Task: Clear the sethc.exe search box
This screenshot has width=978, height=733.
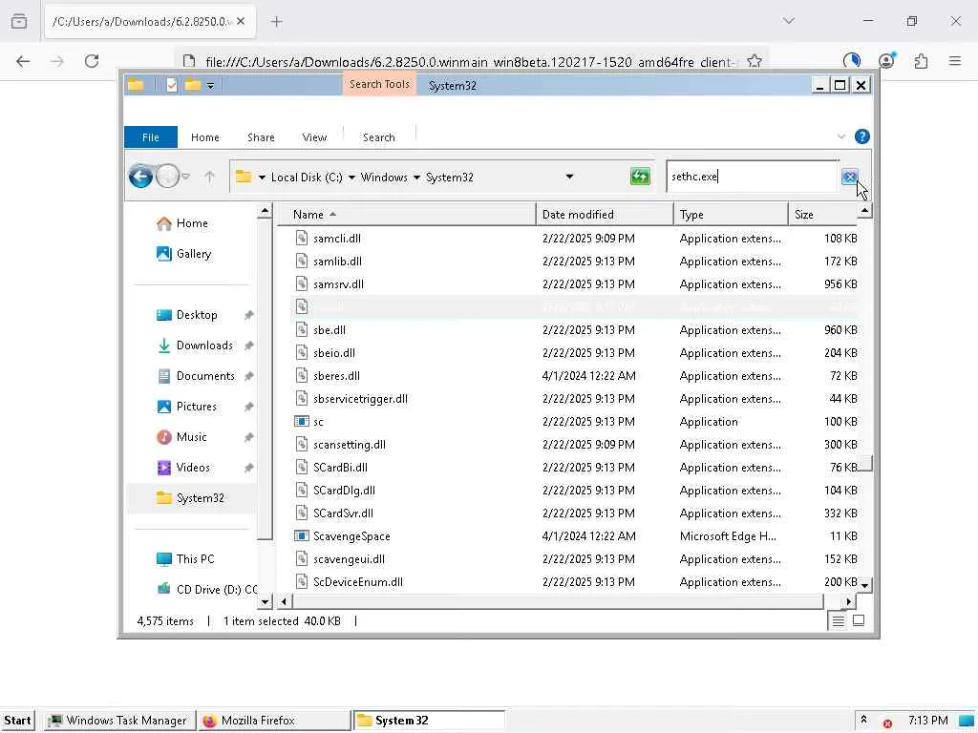Action: [849, 177]
